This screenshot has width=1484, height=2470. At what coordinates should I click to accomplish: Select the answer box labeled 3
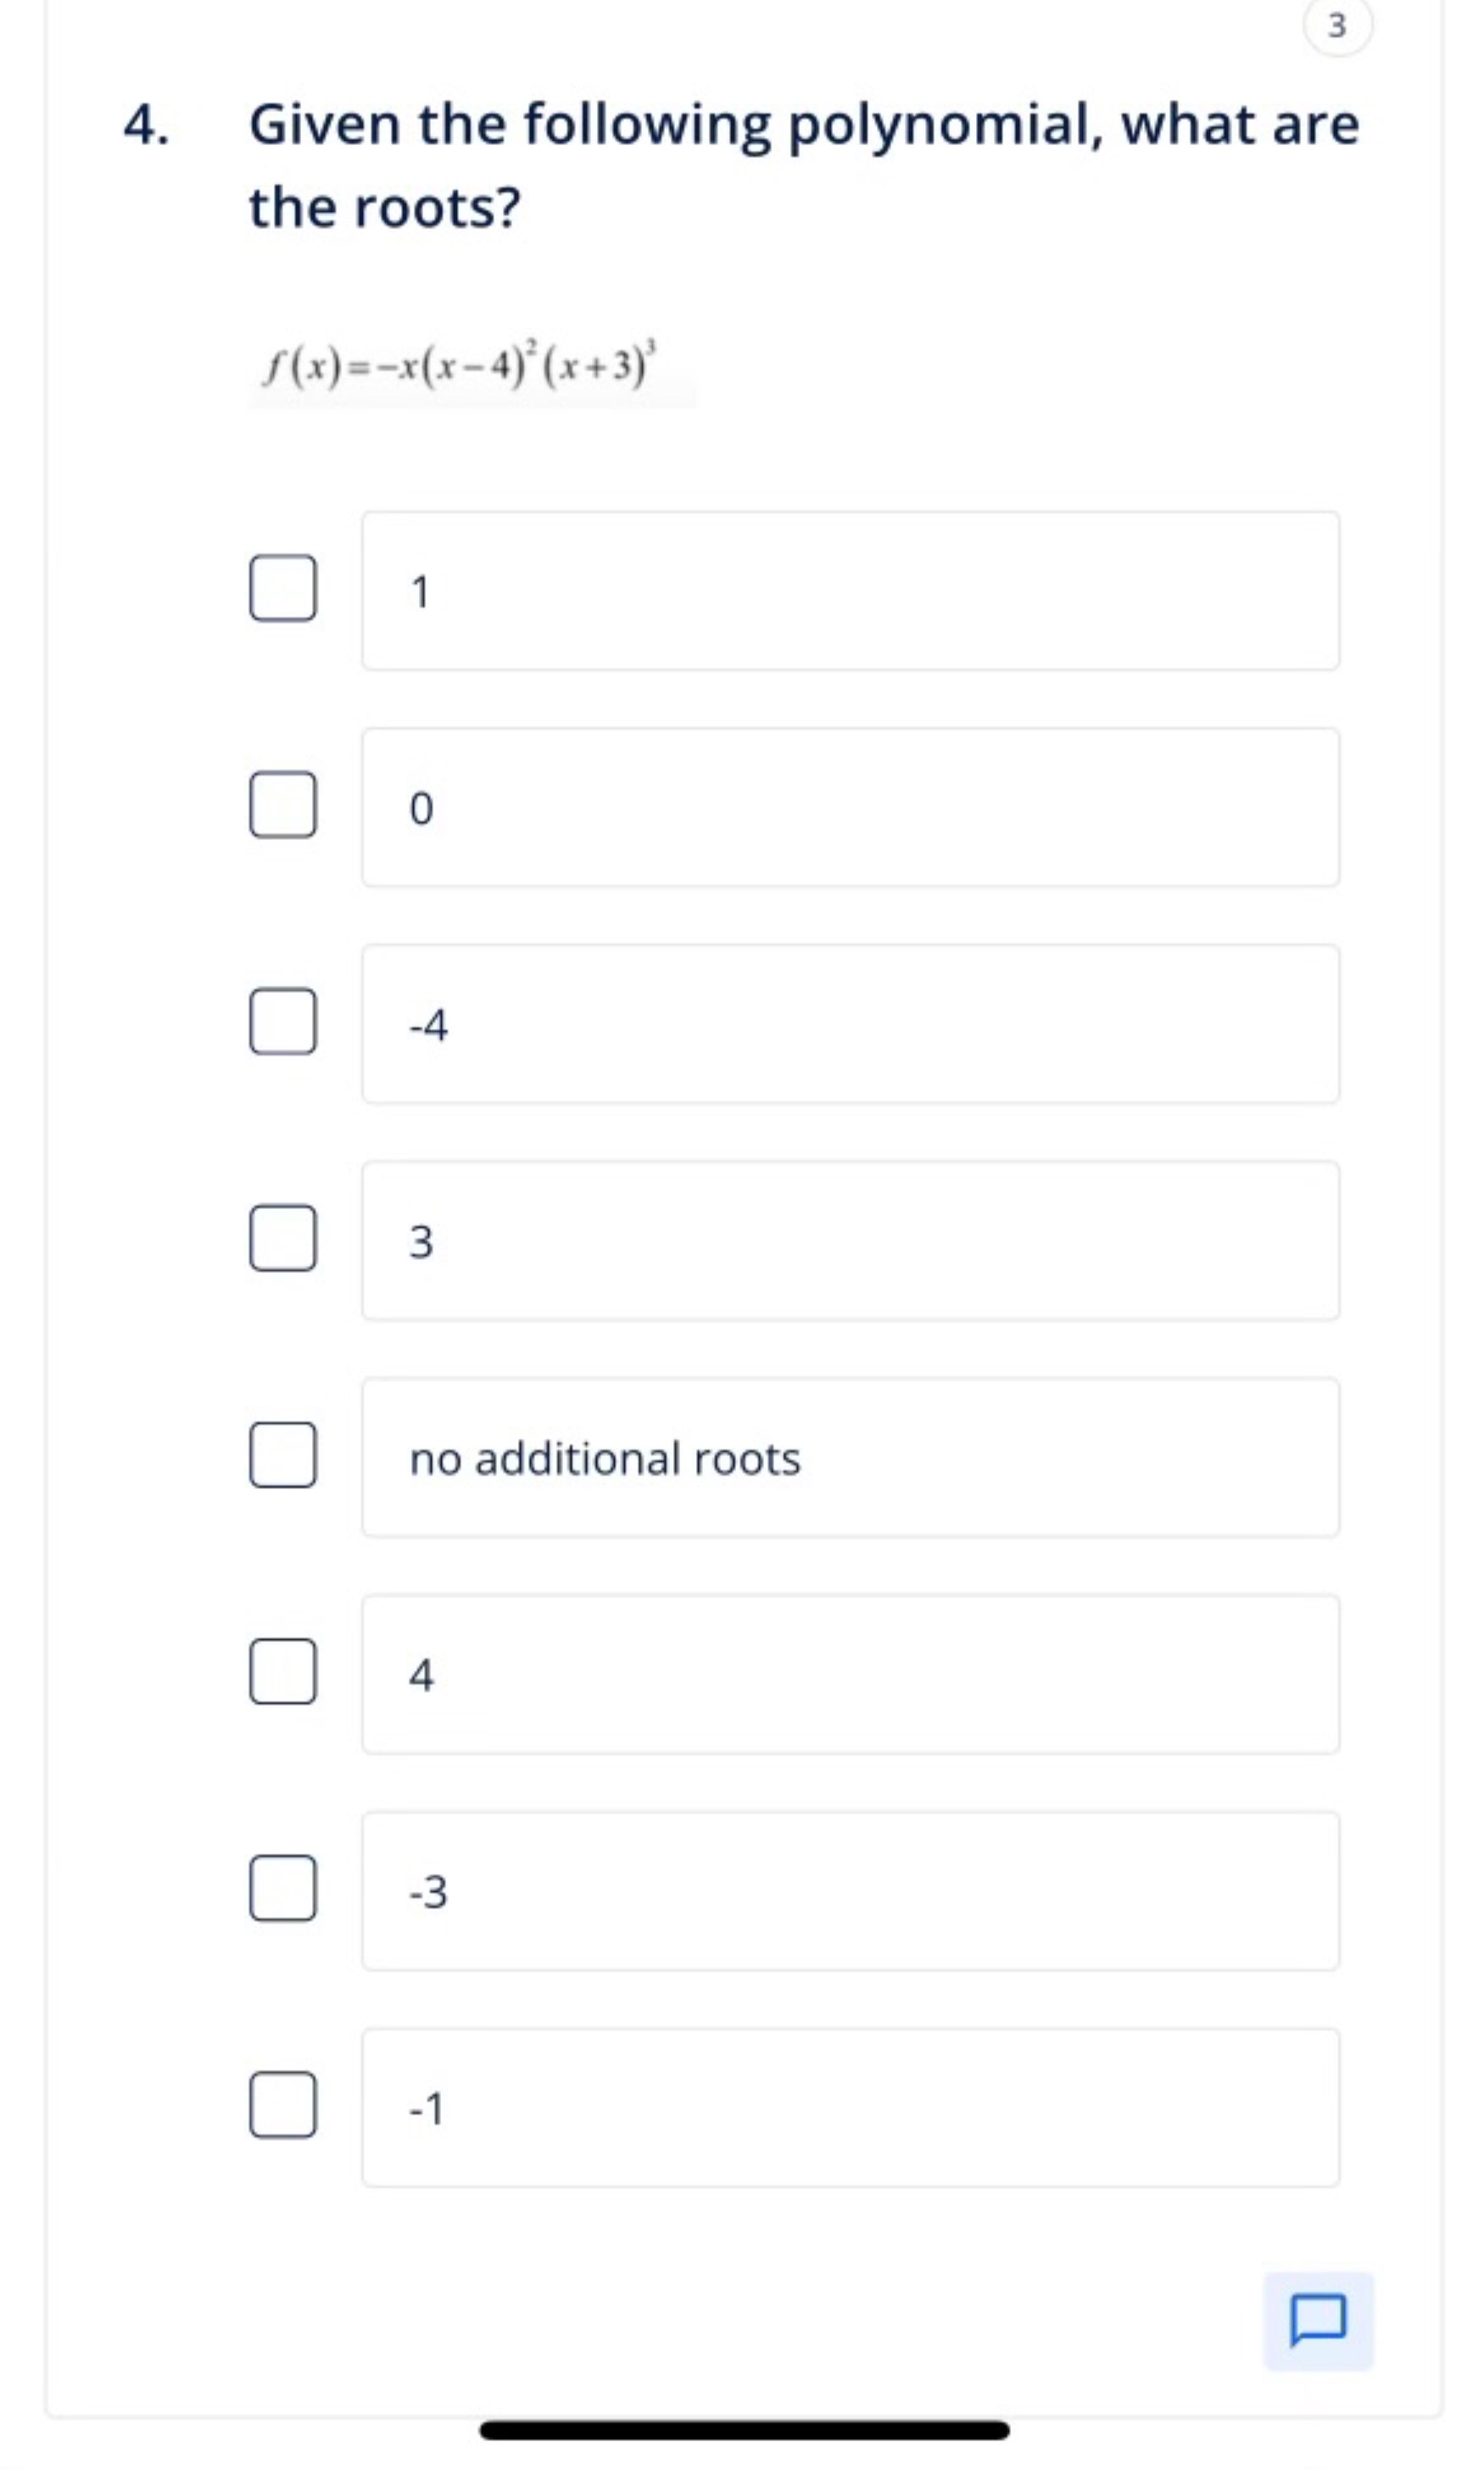(851, 1241)
